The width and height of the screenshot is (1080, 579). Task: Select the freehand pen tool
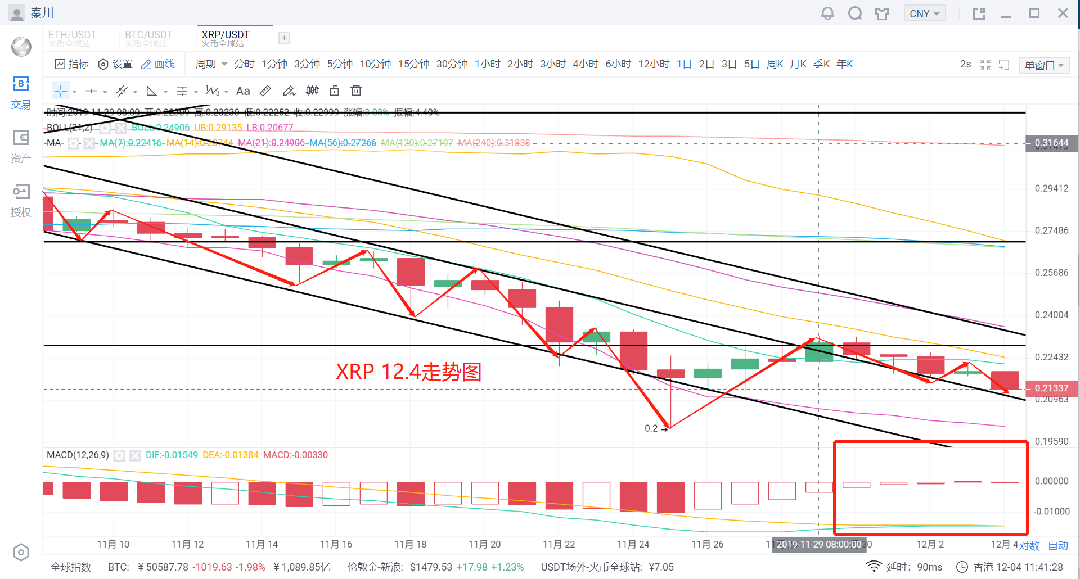[x=289, y=91]
